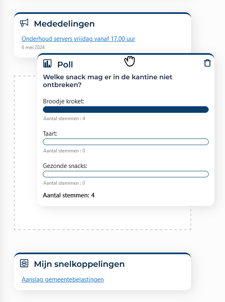The width and height of the screenshot is (225, 302).
Task: Click the Poll widget title
Action: coord(65,65)
